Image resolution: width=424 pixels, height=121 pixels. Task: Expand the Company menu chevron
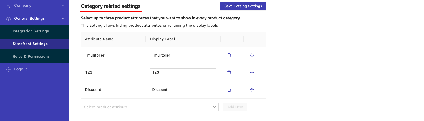[63, 6]
